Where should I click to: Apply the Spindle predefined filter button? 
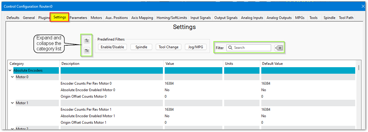[141, 47]
